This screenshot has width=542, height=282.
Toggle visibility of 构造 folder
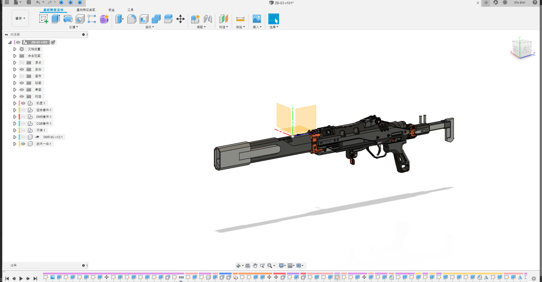[x=22, y=96]
